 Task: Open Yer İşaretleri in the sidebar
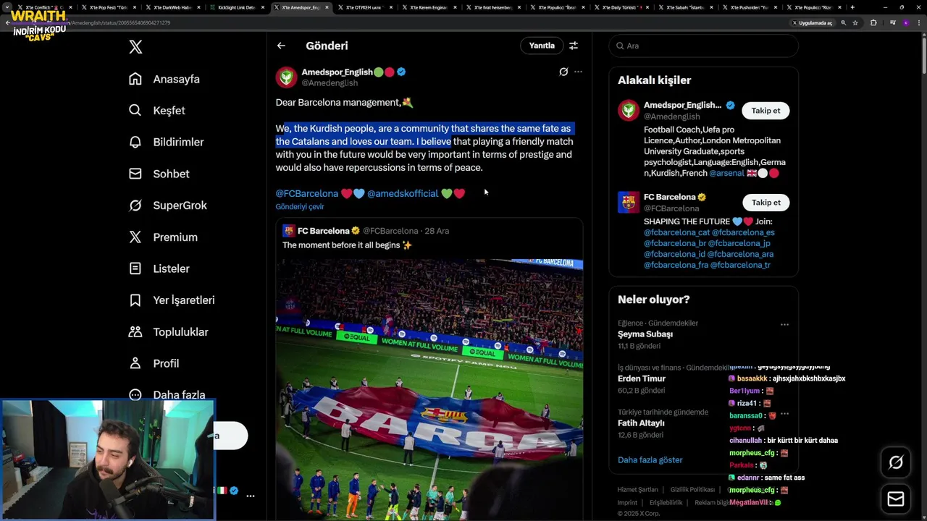pyautogui.click(x=172, y=300)
